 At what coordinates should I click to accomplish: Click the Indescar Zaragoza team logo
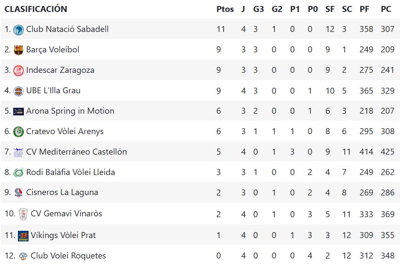click(18, 70)
